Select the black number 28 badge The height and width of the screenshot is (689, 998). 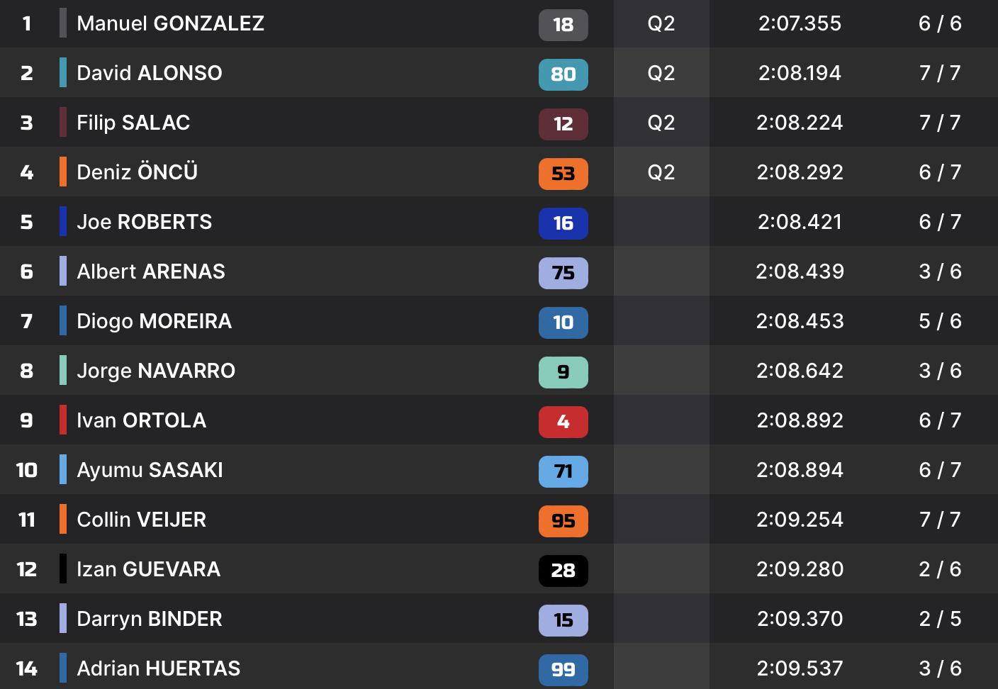coord(563,571)
